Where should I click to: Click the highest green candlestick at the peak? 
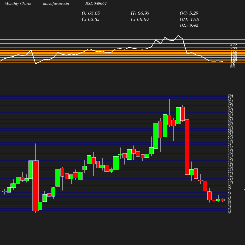(178, 116)
